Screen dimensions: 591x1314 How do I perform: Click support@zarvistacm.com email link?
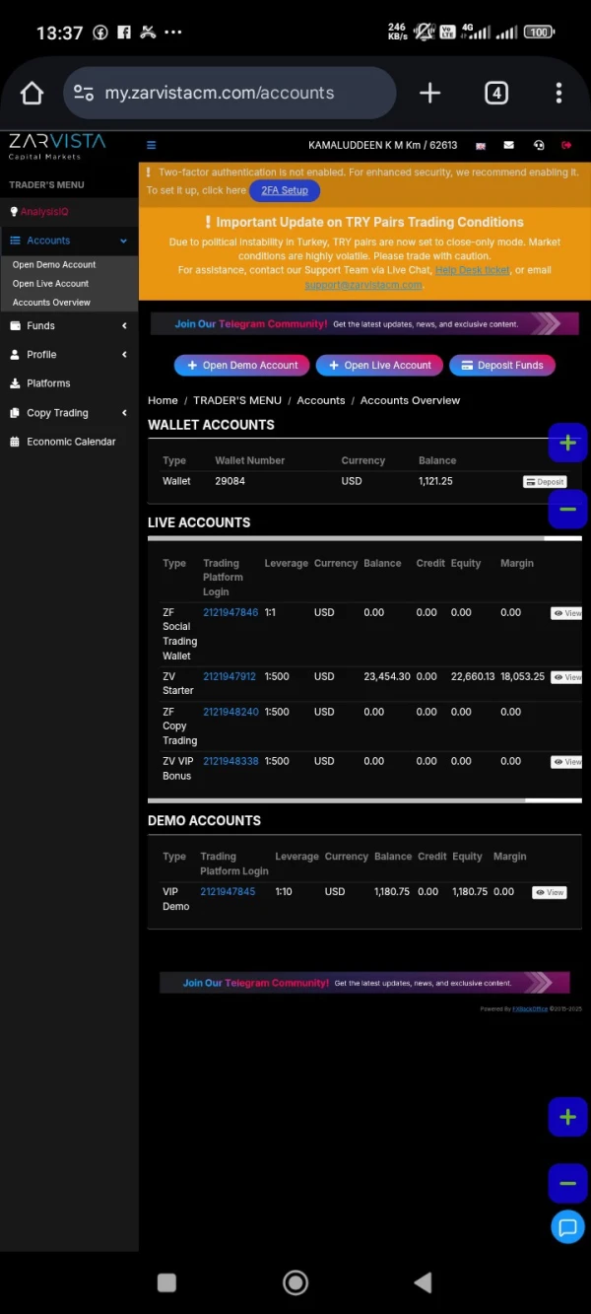[x=363, y=285]
